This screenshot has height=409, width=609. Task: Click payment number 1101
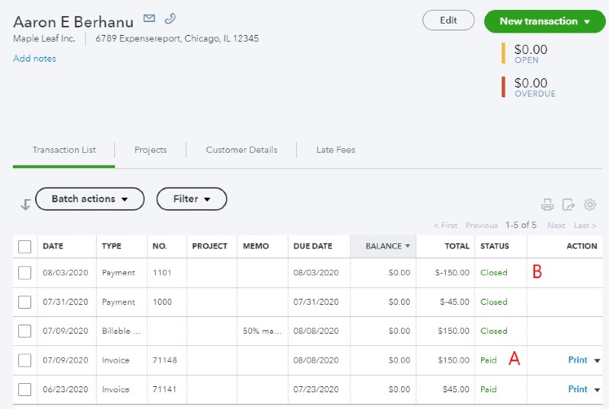click(x=162, y=273)
